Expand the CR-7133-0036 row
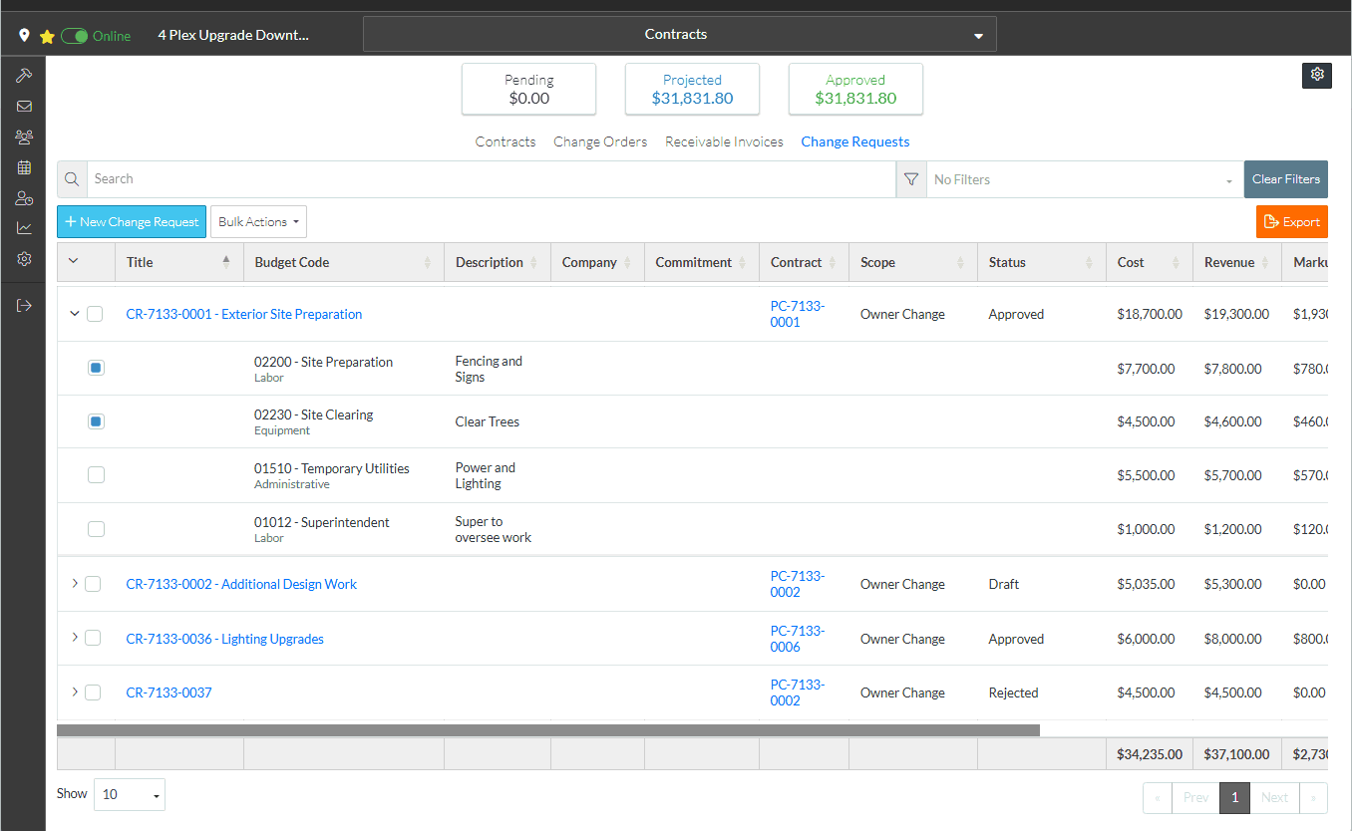Screen dimensions: 1352x831 (x=75, y=638)
